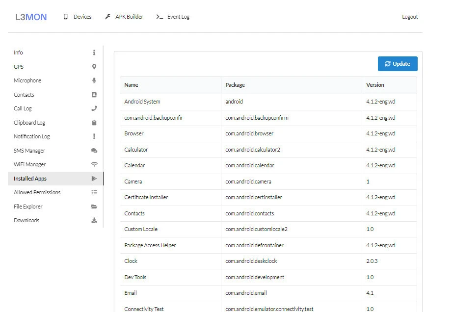453x312 pixels.
Task: Click the Contacts address book icon
Action: pos(94,95)
